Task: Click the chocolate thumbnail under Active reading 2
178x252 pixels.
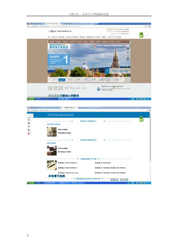Action: 52,150
